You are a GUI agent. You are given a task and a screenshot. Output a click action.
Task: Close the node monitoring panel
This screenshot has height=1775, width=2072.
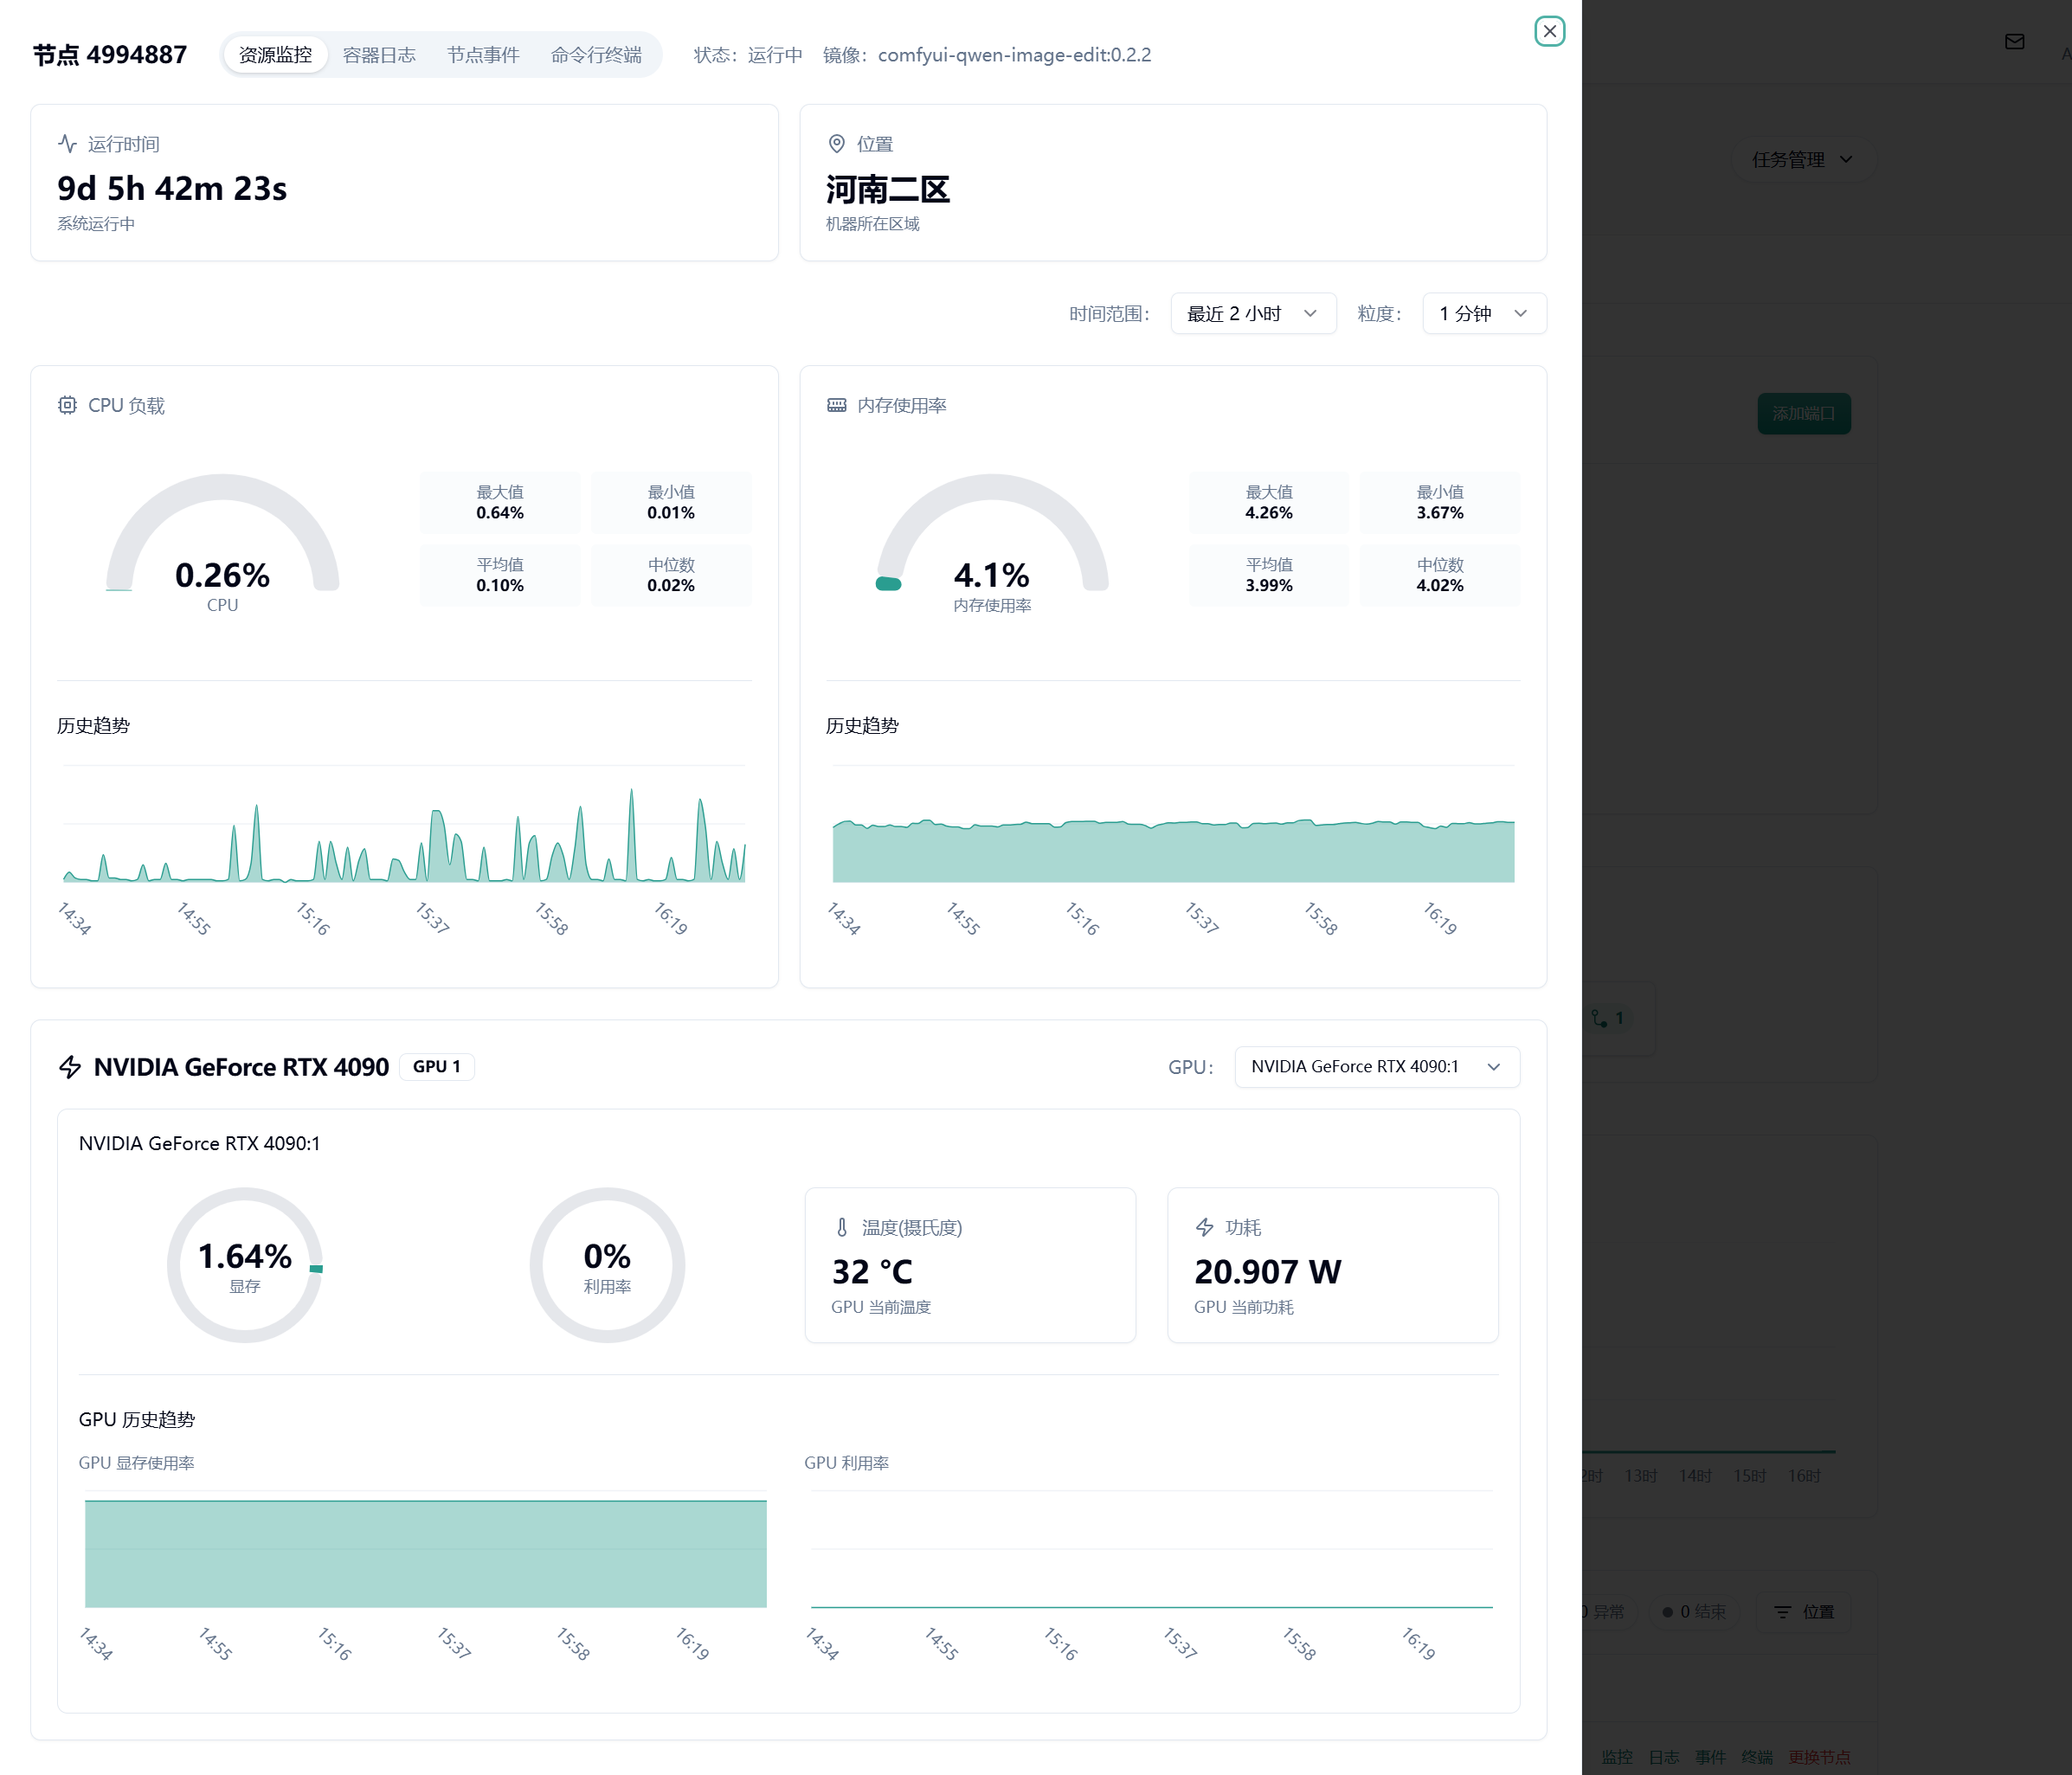1549,31
